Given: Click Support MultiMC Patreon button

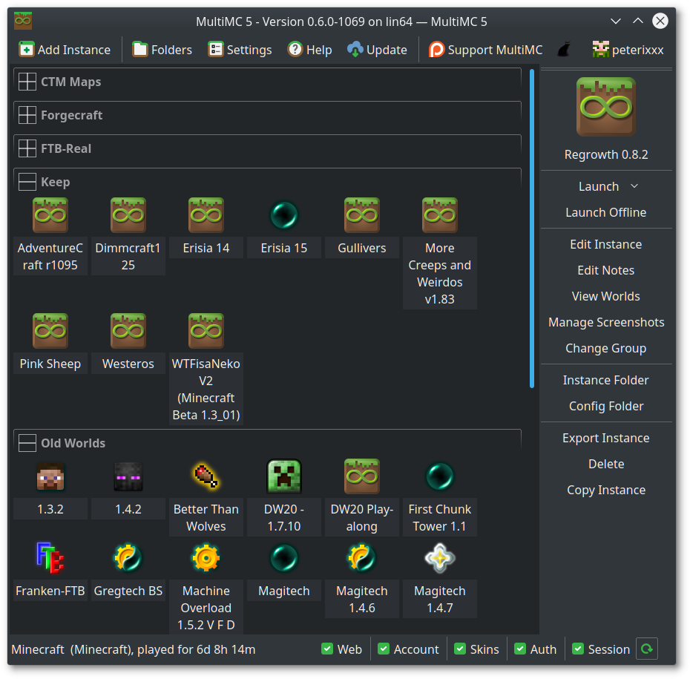Looking at the screenshot, I should pos(485,50).
